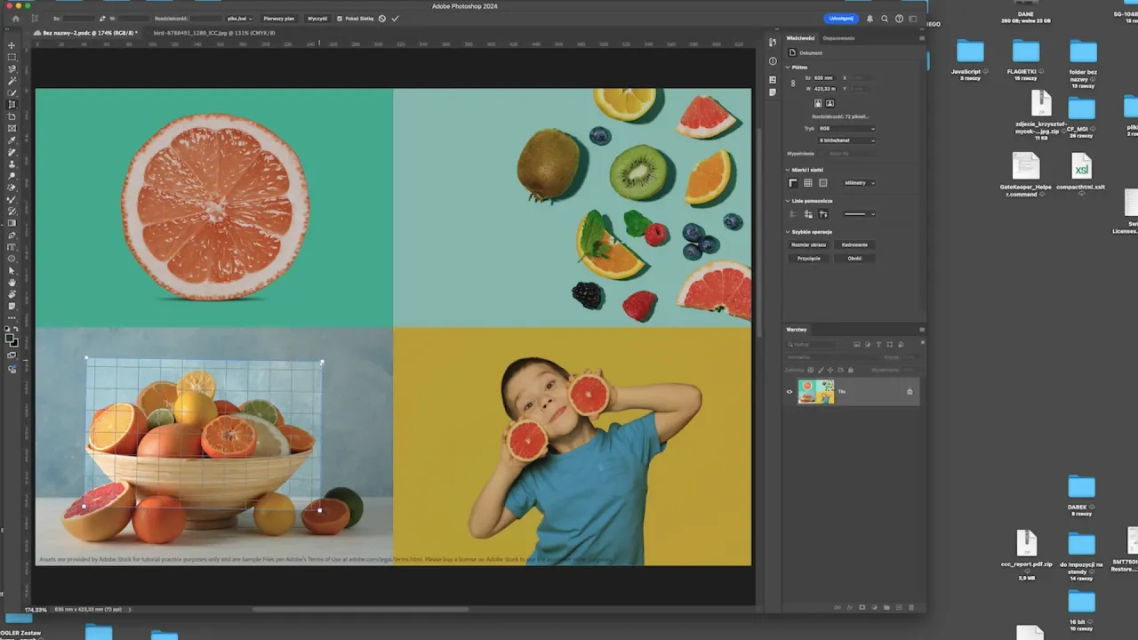Swap width and height values icon
The width and height of the screenshot is (1138, 640).
[x=102, y=18]
